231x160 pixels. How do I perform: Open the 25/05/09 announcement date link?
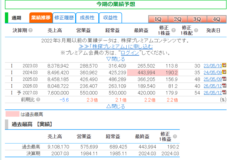pyautogui.click(x=213, y=79)
